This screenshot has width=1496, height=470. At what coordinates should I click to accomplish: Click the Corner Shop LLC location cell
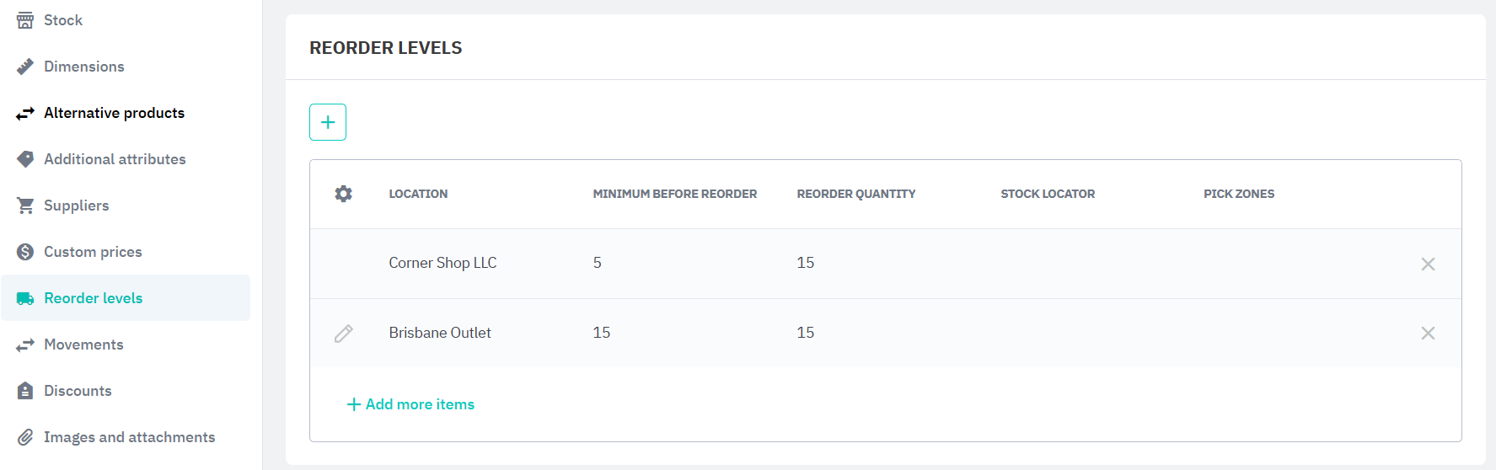coord(442,263)
